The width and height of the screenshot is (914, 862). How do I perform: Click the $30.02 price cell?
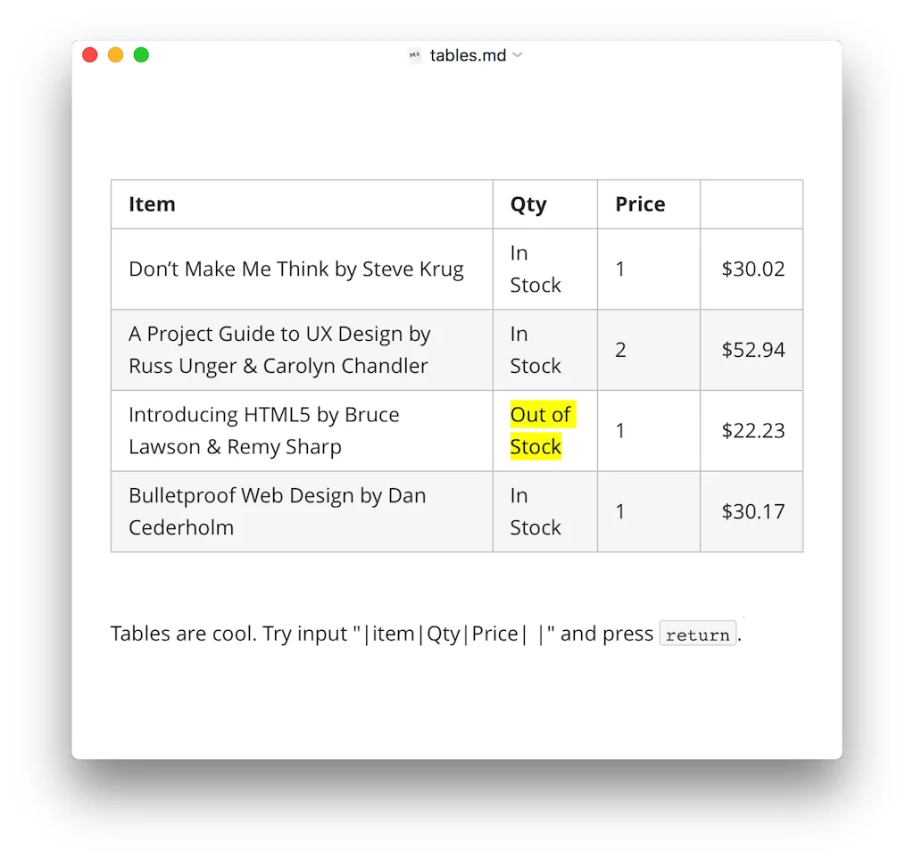752,269
